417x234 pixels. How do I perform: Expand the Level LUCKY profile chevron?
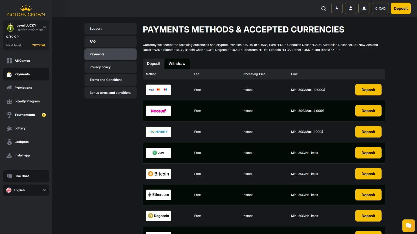click(x=45, y=27)
